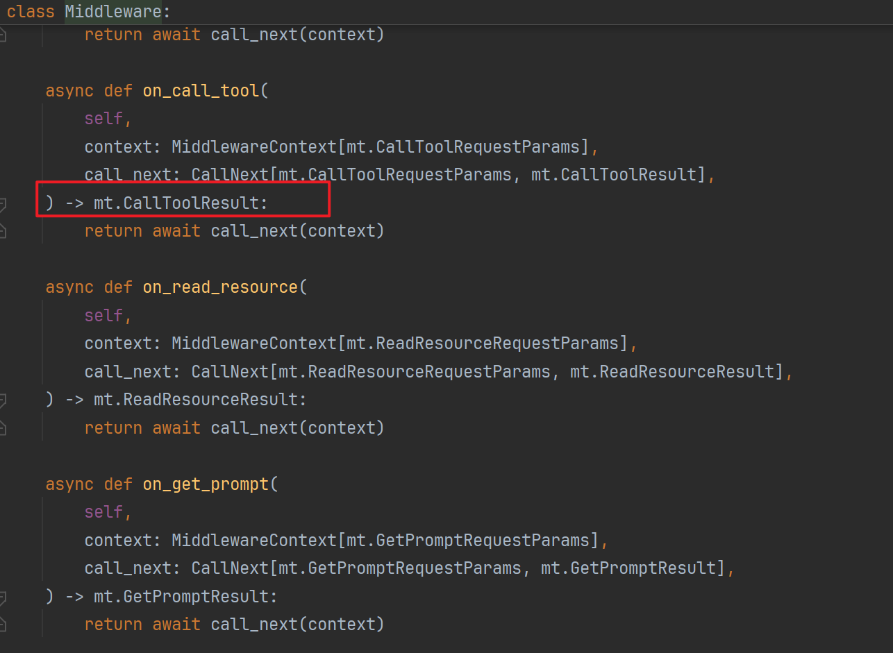This screenshot has height=653, width=893.
Task: Click MiddlewareContext[mt.ReadResourceRequestParams] type annotation
Action: pos(399,344)
